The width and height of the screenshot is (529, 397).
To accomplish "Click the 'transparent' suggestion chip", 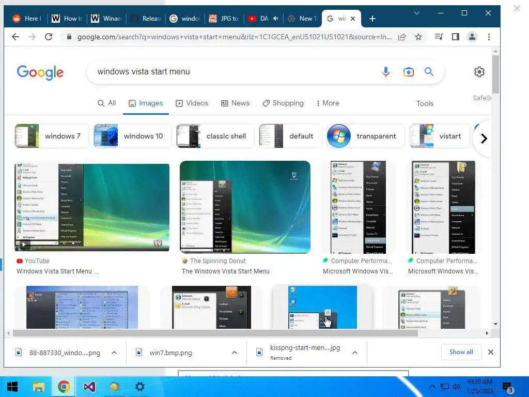I will 365,136.
